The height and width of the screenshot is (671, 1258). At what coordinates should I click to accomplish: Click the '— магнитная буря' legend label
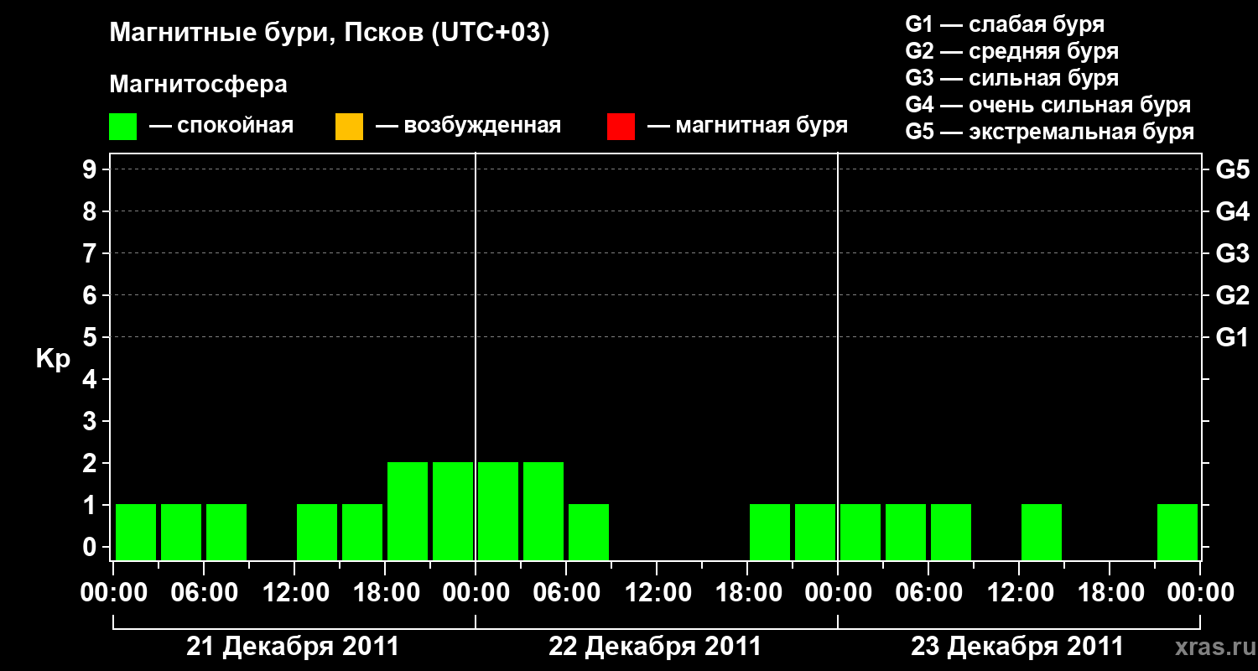point(748,126)
